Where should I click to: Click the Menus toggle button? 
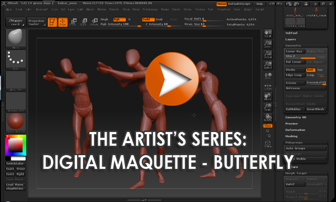(222, 4)
